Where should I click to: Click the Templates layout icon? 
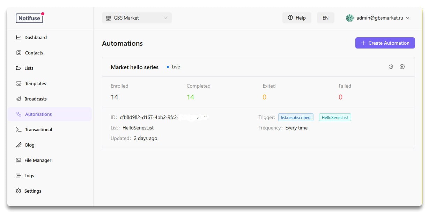[x=19, y=83]
